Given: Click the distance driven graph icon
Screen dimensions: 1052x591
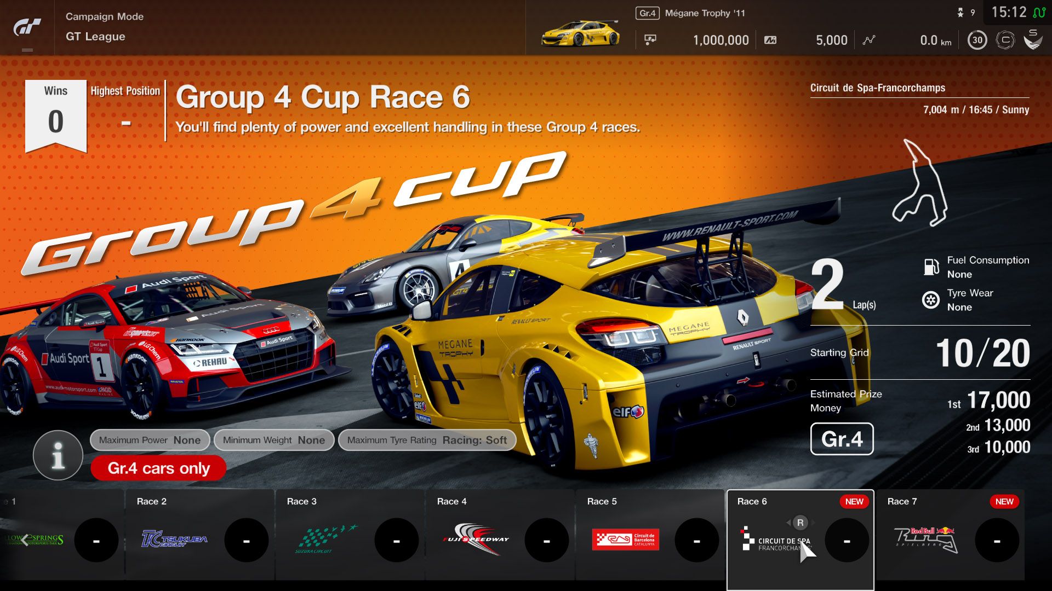Looking at the screenshot, I should pos(869,40).
